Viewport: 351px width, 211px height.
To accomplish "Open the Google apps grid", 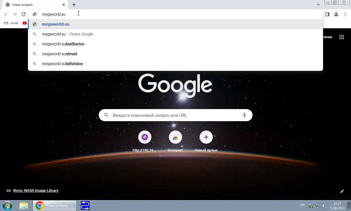I will [x=342, y=37].
